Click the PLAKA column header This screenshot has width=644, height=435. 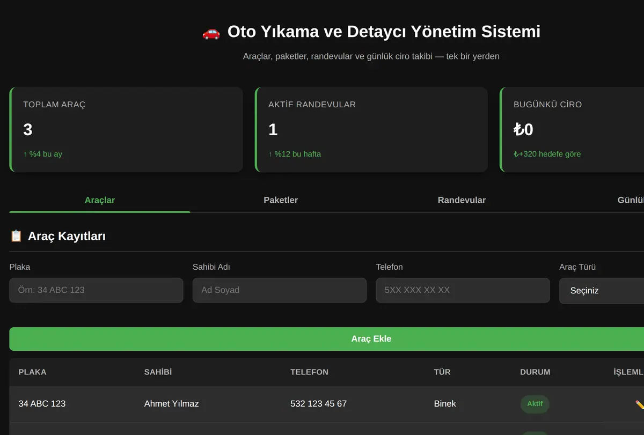tap(32, 372)
